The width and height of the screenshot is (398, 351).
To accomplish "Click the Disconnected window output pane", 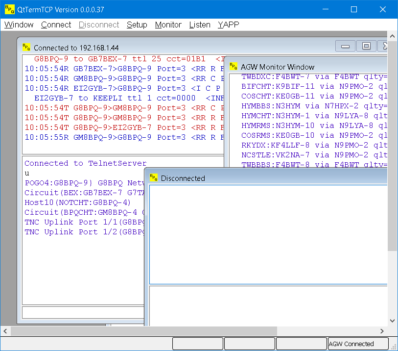I will tap(268, 234).
